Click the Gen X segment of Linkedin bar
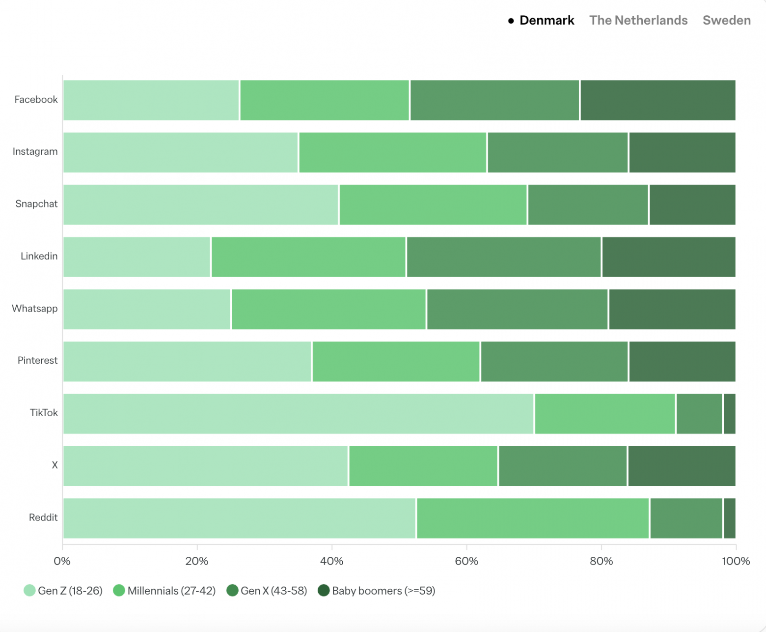This screenshot has width=766, height=632. pyautogui.click(x=504, y=257)
